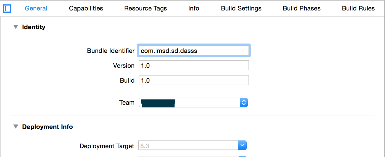Click the Build number field
Viewport: 385px width, 157px height.
pos(194,80)
